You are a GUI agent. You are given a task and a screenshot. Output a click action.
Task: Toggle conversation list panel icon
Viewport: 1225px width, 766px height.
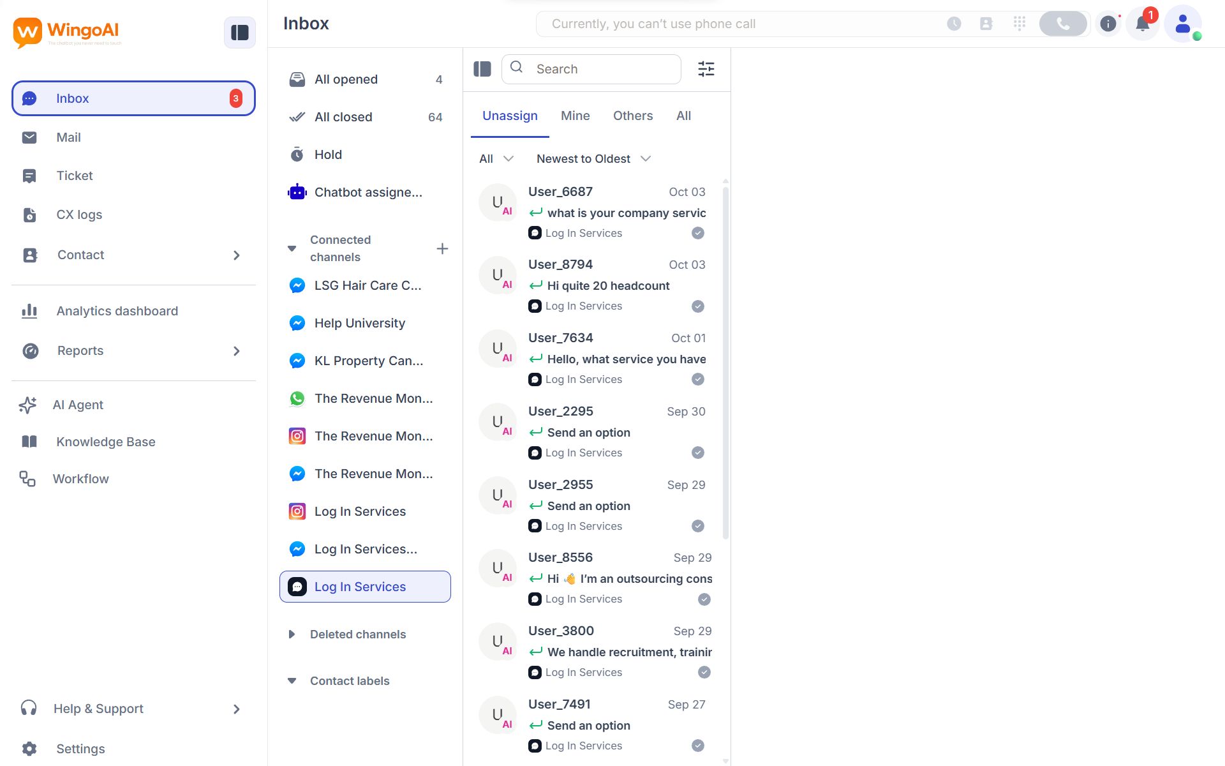482,69
